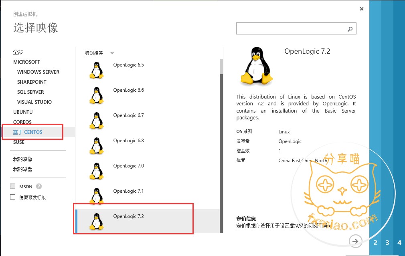
Task: Click OS family value Linux
Action: tap(284, 132)
